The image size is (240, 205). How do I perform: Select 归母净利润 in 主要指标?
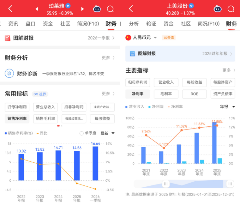(x=138, y=82)
